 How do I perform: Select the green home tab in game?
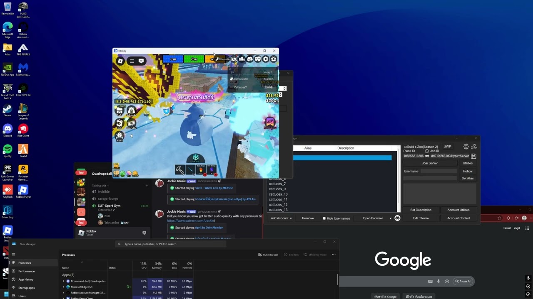point(194,59)
